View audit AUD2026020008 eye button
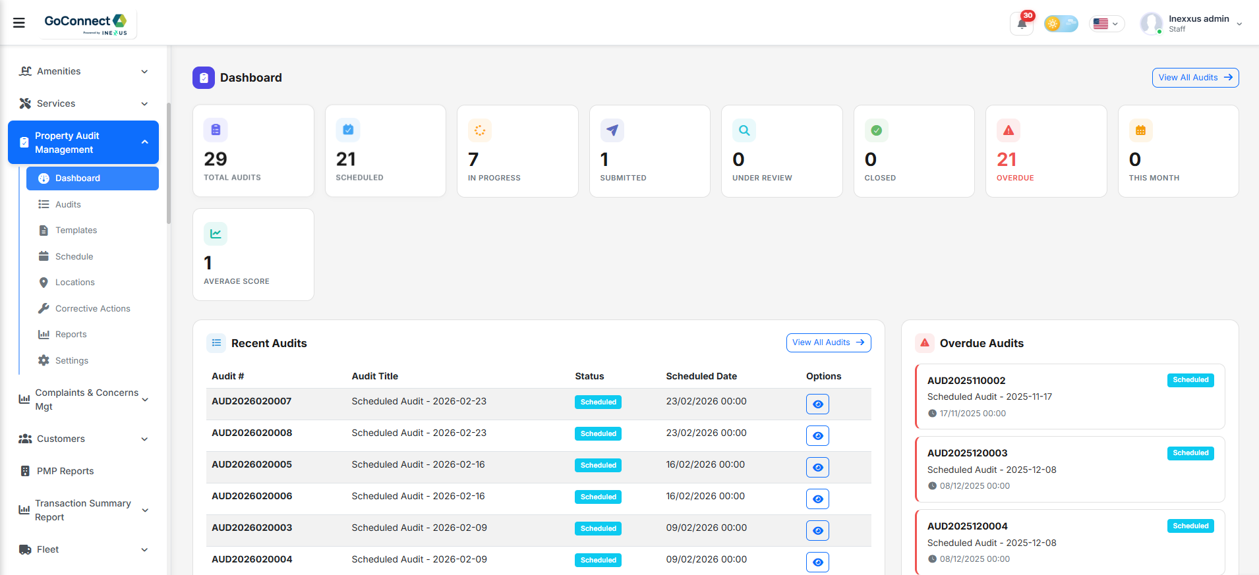The width and height of the screenshot is (1259, 575). point(817,436)
